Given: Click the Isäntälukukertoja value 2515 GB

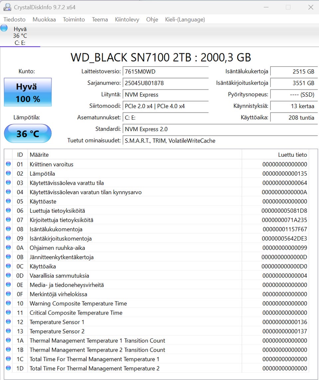Looking at the screenshot, I should coord(294,72).
